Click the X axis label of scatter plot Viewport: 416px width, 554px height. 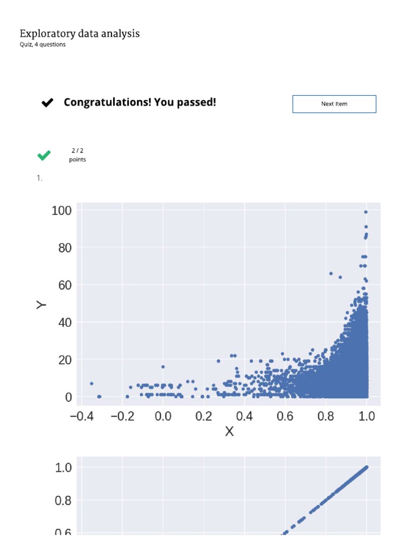(x=230, y=432)
